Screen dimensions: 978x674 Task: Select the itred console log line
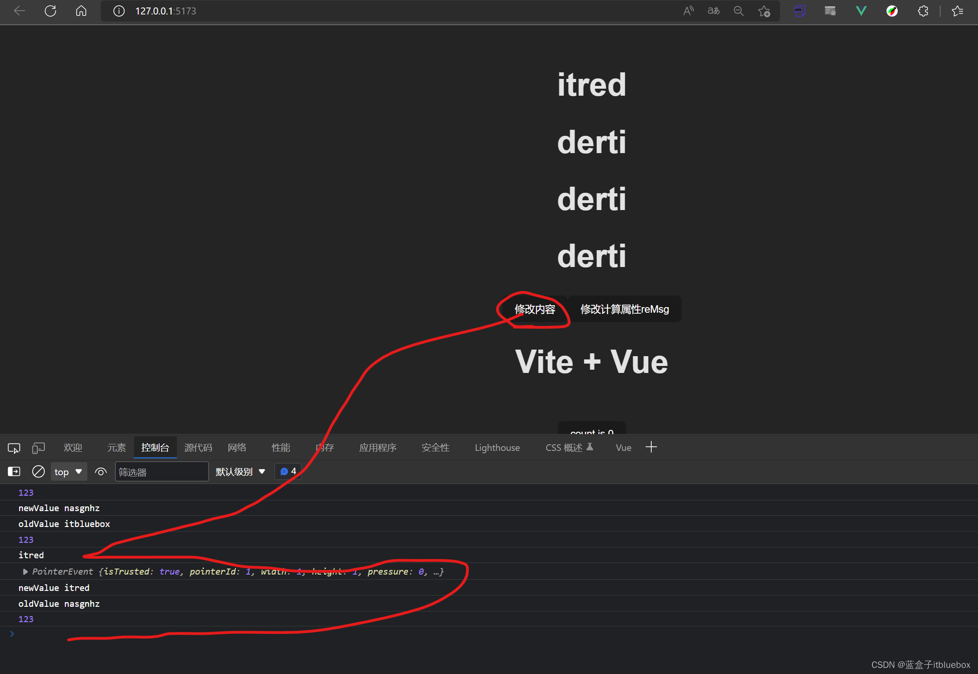(x=31, y=555)
